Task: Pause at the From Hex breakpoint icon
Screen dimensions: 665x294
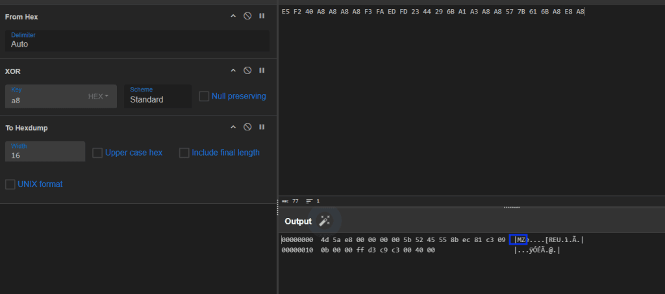Action: point(262,16)
